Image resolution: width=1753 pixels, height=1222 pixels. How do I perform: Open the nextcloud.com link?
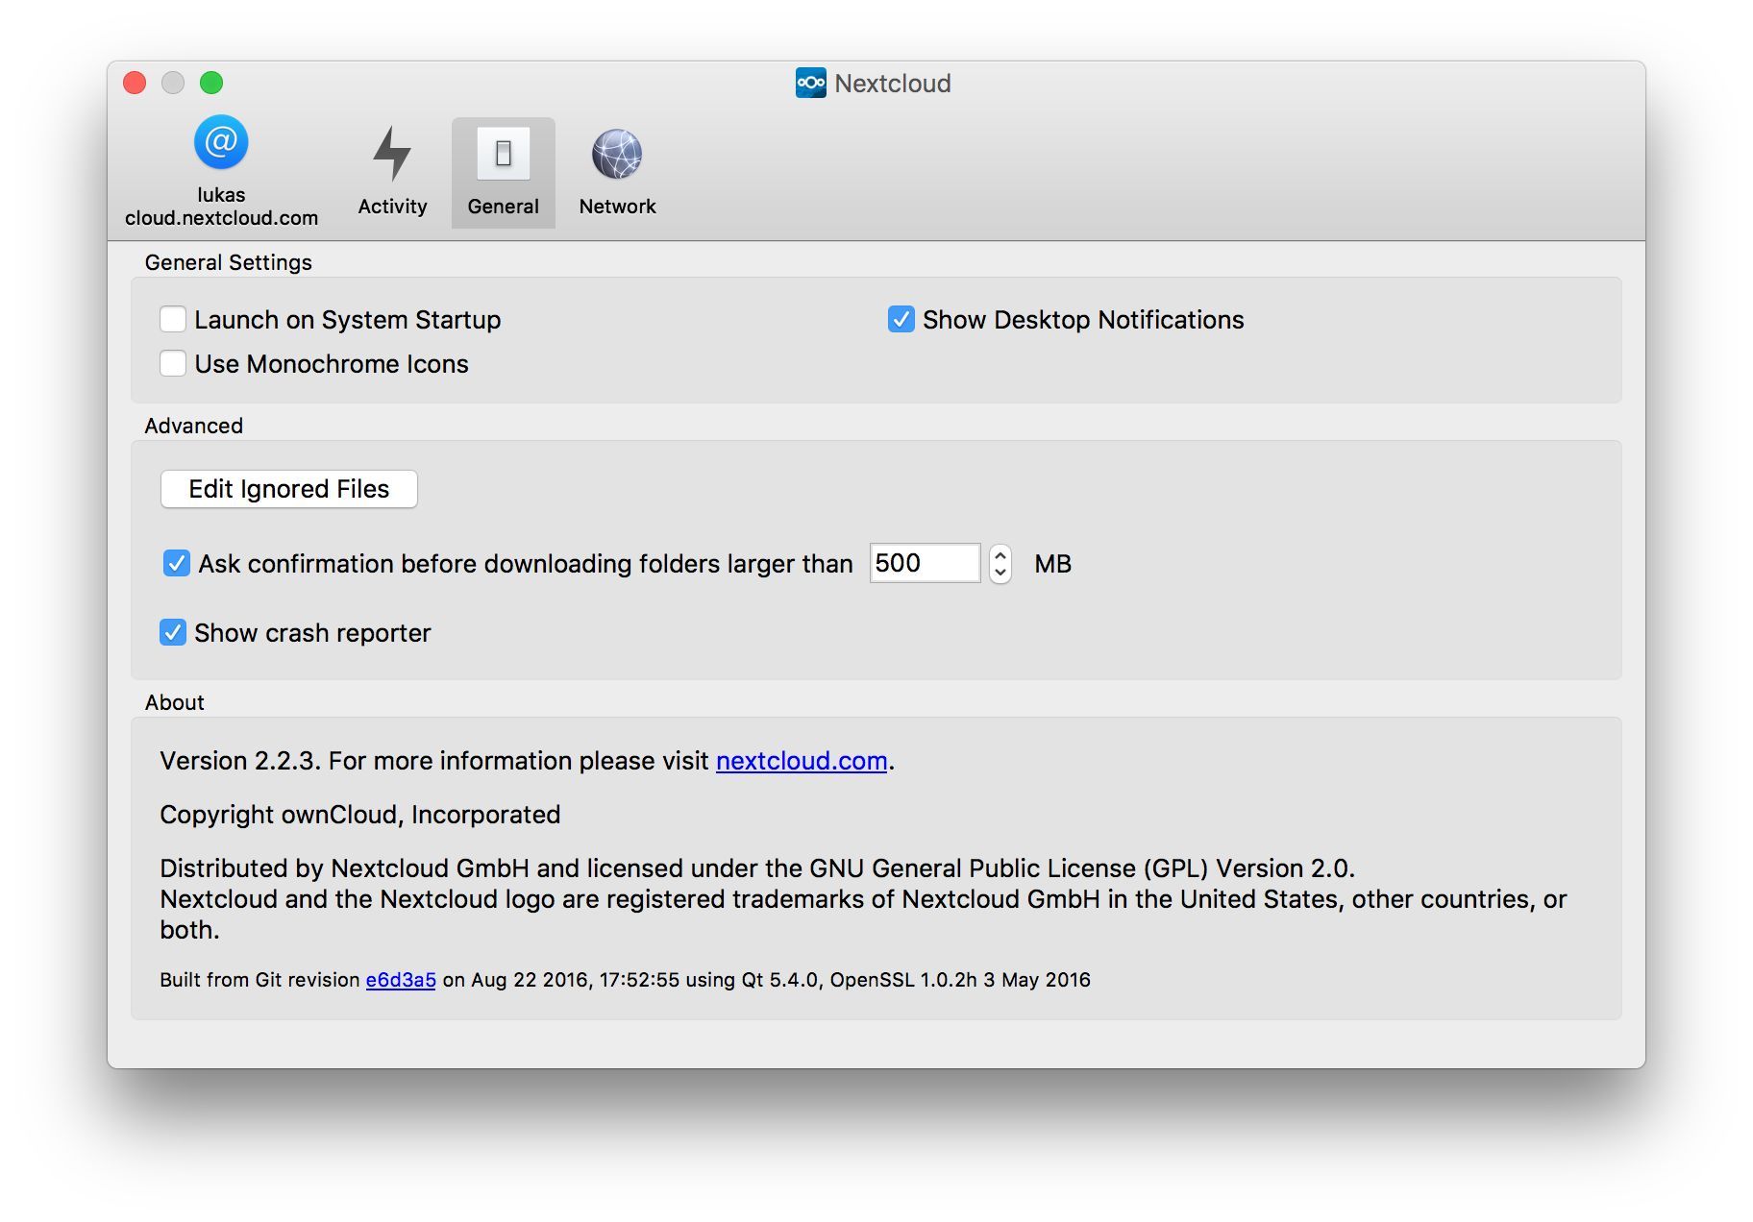click(x=801, y=761)
